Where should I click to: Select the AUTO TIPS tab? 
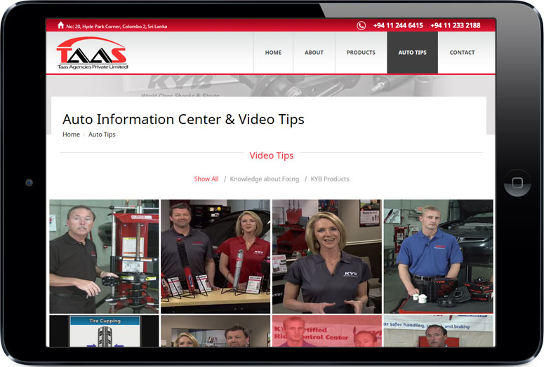pos(412,53)
